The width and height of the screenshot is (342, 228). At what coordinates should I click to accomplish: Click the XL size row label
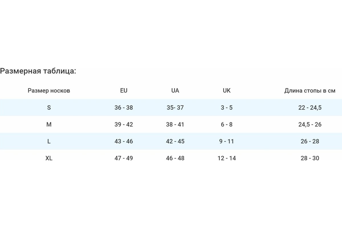(x=49, y=158)
